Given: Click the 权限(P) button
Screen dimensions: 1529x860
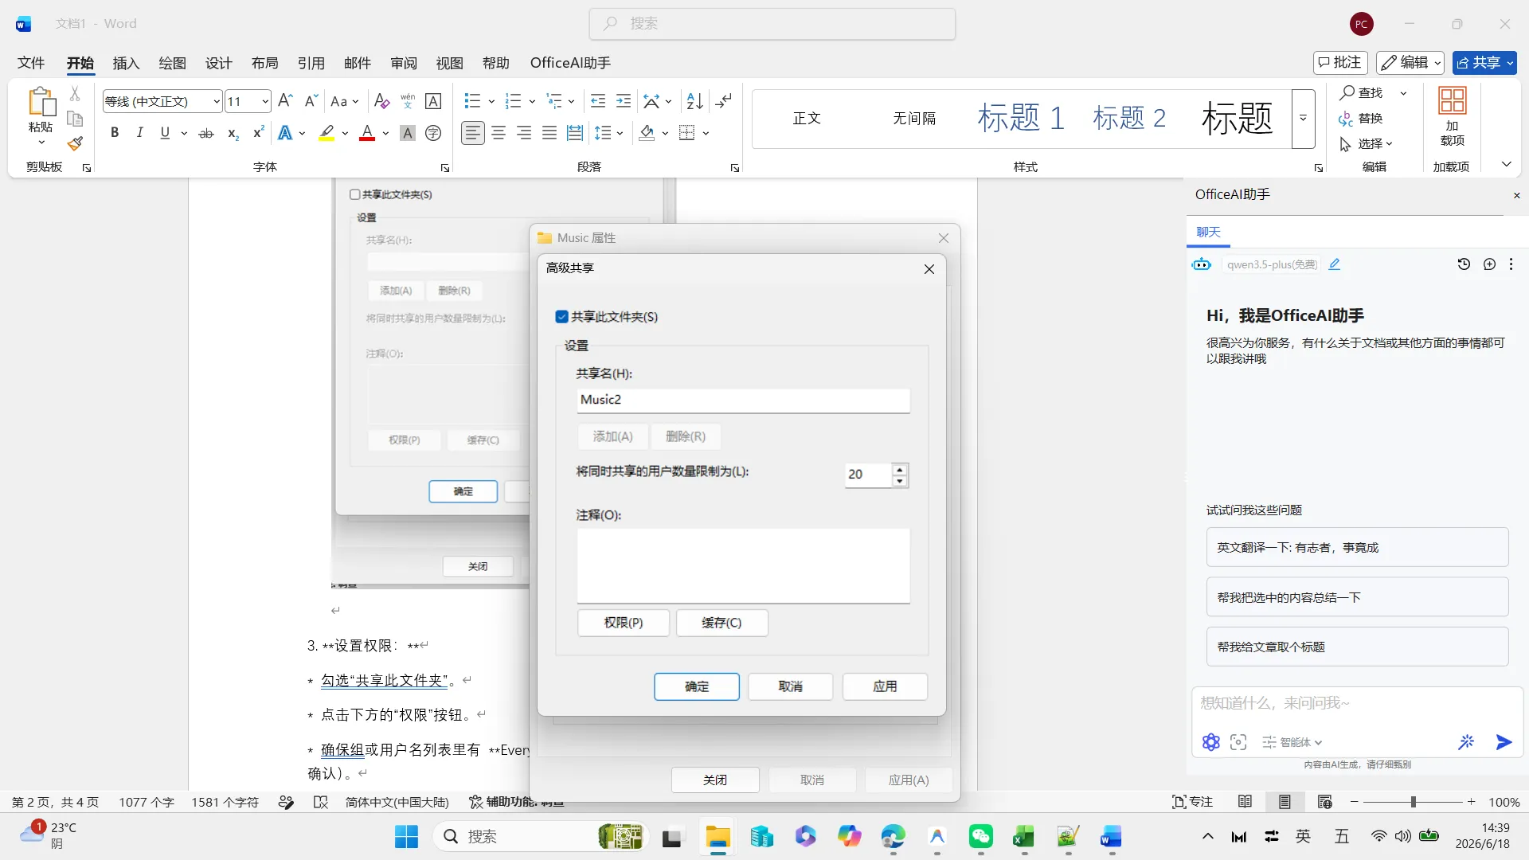Looking at the screenshot, I should pos(624,623).
